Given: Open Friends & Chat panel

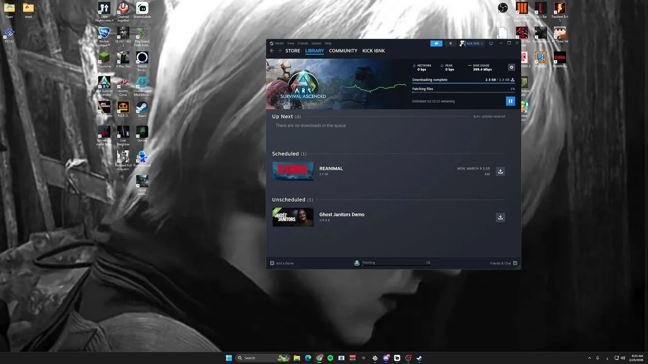Looking at the screenshot, I should (504, 263).
